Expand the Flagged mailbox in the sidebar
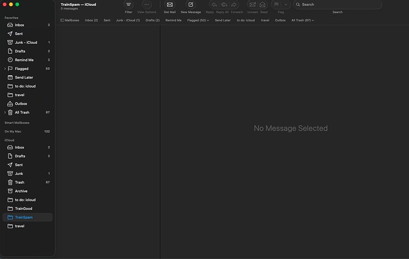This screenshot has height=259, width=409. 5,69
